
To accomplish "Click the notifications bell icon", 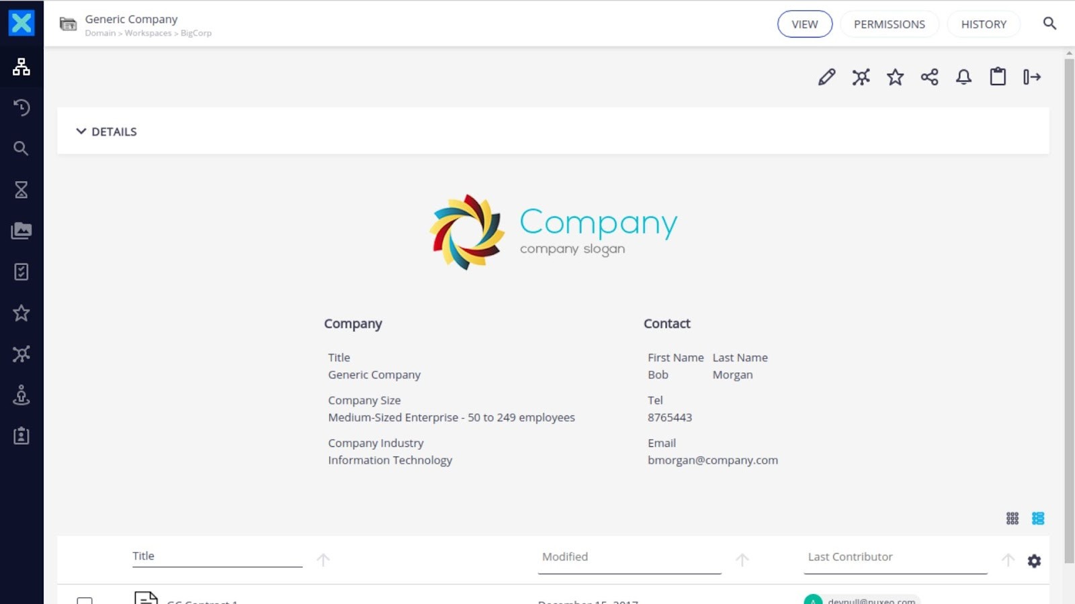I will click(963, 77).
